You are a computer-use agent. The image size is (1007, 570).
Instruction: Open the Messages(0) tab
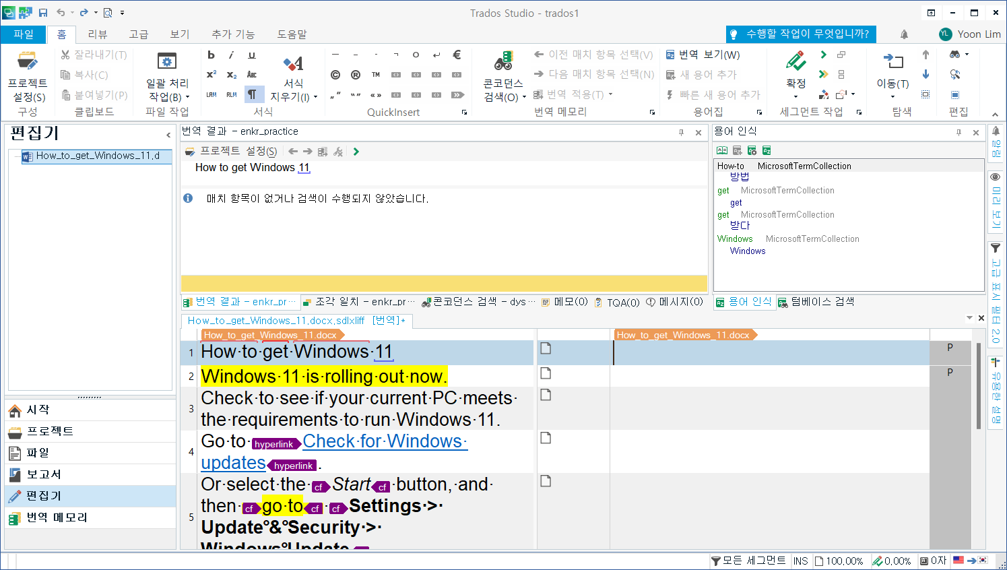coord(675,302)
